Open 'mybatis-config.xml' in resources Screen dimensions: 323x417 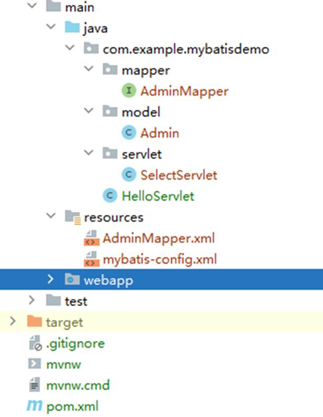pos(159,259)
